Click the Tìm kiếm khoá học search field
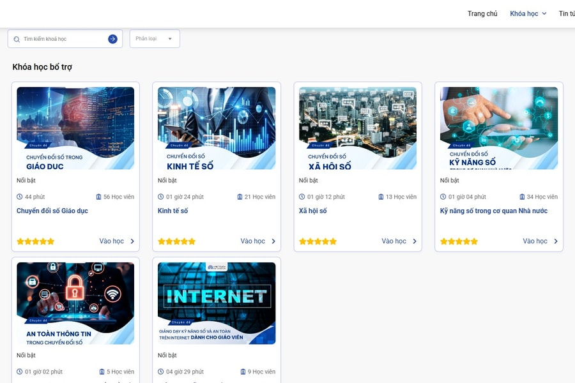575x383 pixels. (63, 39)
